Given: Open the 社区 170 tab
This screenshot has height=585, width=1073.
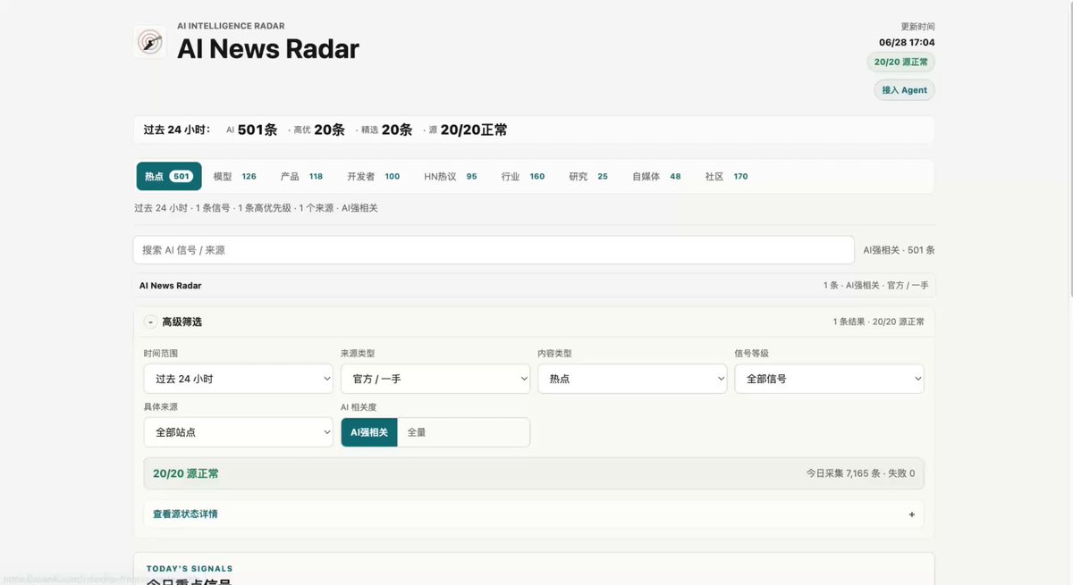Looking at the screenshot, I should click(x=726, y=176).
